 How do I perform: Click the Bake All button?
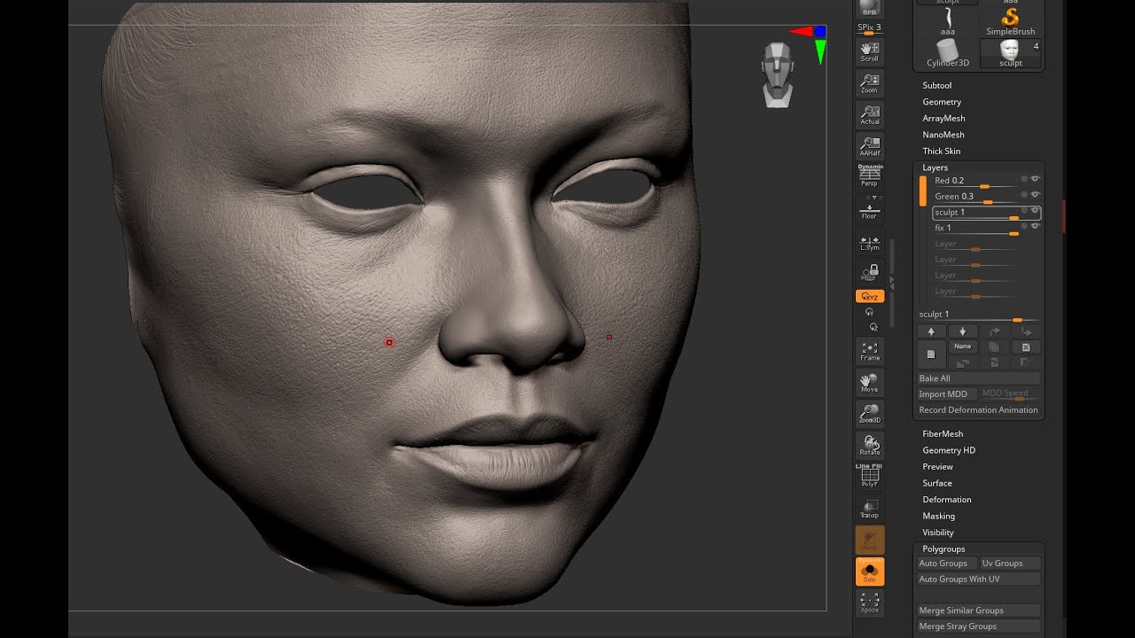979,378
